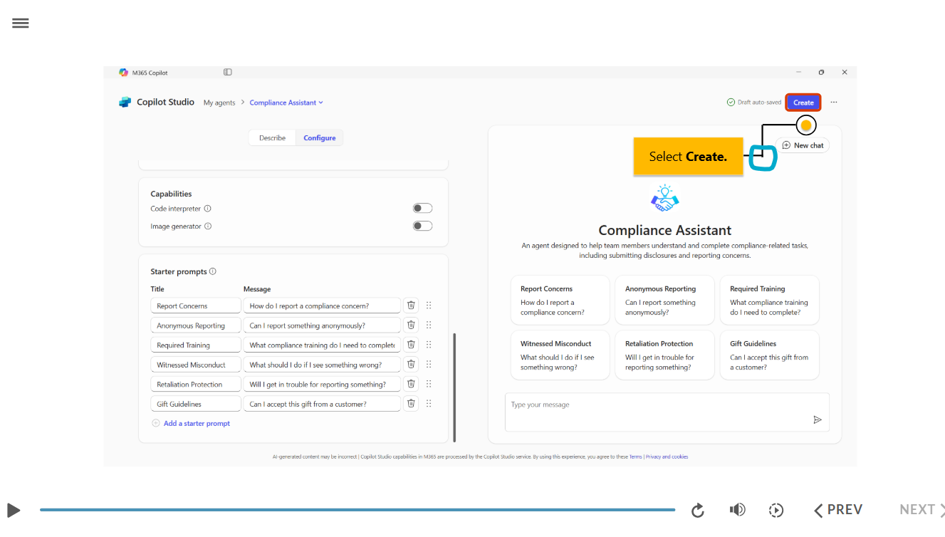Start a New chat
The image size is (945, 537).
tap(803, 145)
